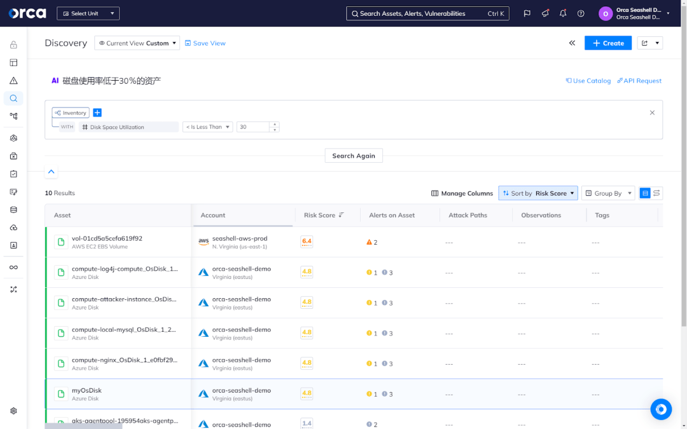The height and width of the screenshot is (429, 687).
Task: Increment the value 30 stepper up
Action: [x=275, y=125]
